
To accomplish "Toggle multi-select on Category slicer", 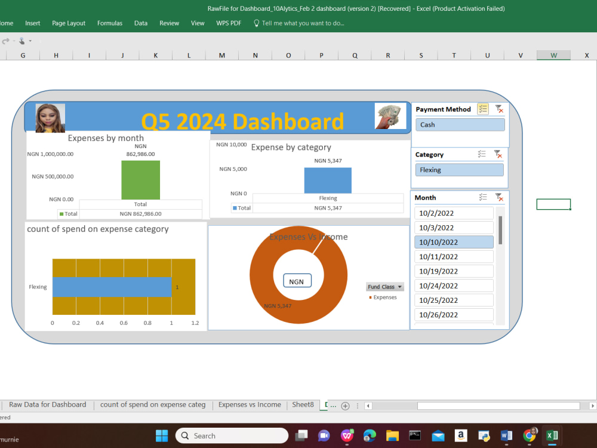I will pos(482,154).
